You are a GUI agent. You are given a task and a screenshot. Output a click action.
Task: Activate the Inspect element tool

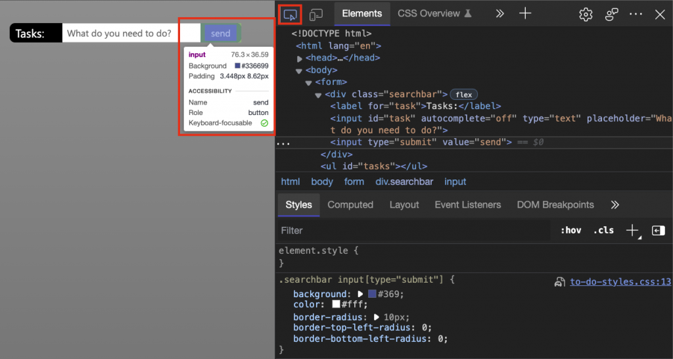pyautogui.click(x=290, y=14)
